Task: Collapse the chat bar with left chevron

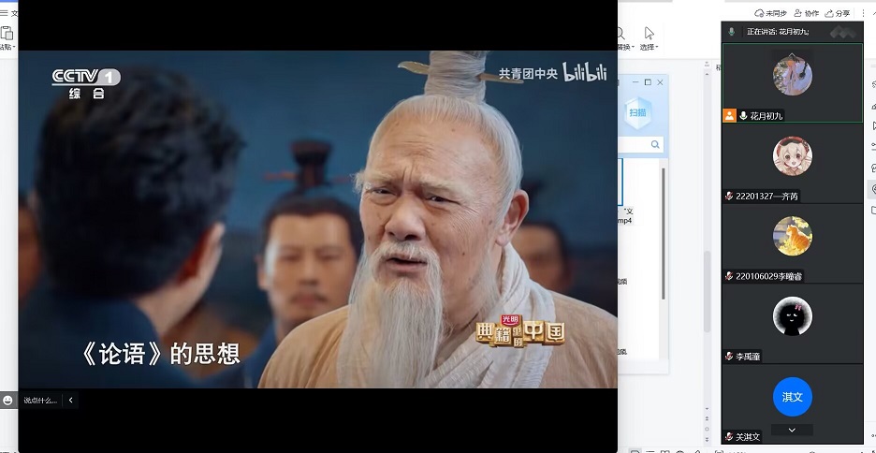Action: (71, 401)
